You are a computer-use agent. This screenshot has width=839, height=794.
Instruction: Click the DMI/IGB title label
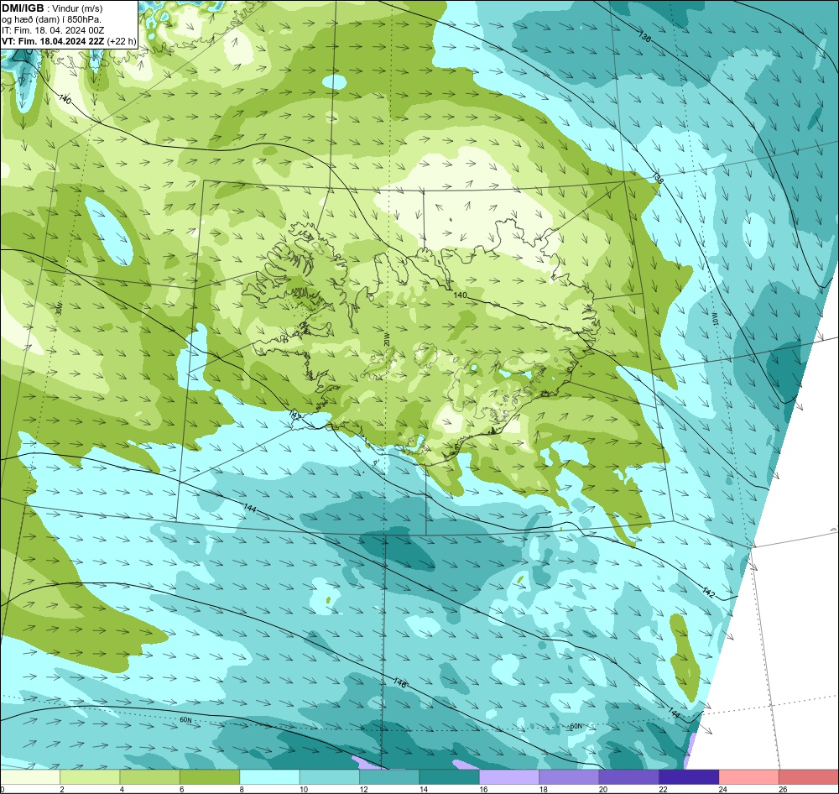tap(23, 8)
